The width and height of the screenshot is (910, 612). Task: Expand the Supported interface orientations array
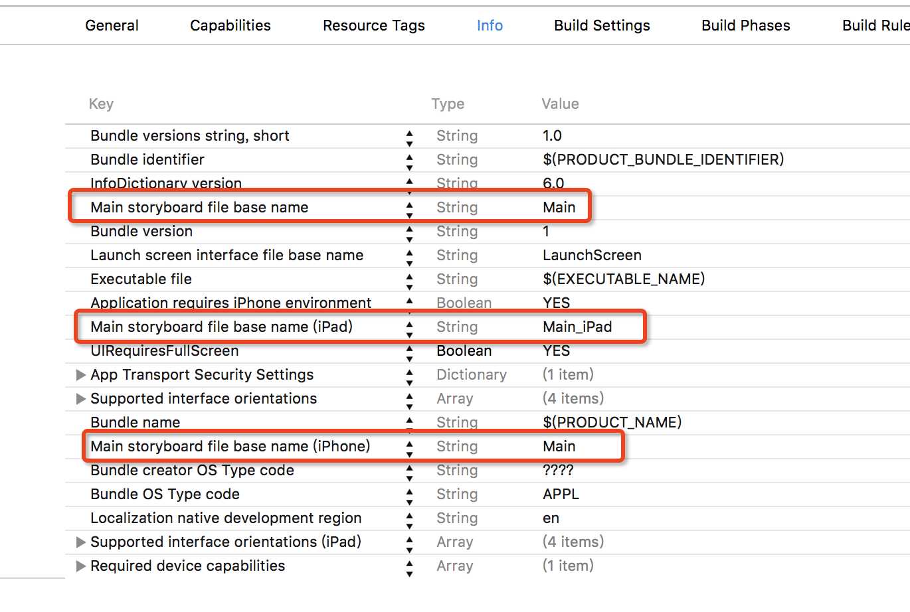pyautogui.click(x=81, y=399)
